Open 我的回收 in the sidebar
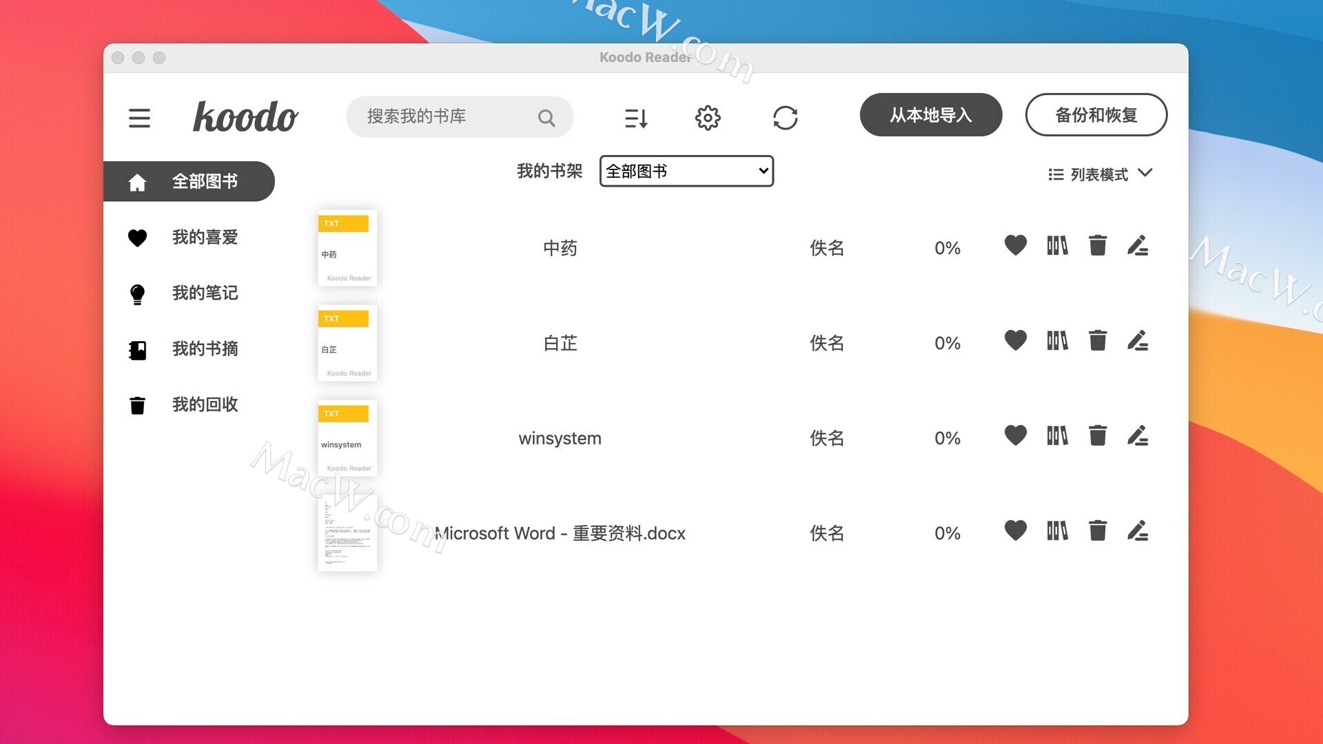 (183, 404)
